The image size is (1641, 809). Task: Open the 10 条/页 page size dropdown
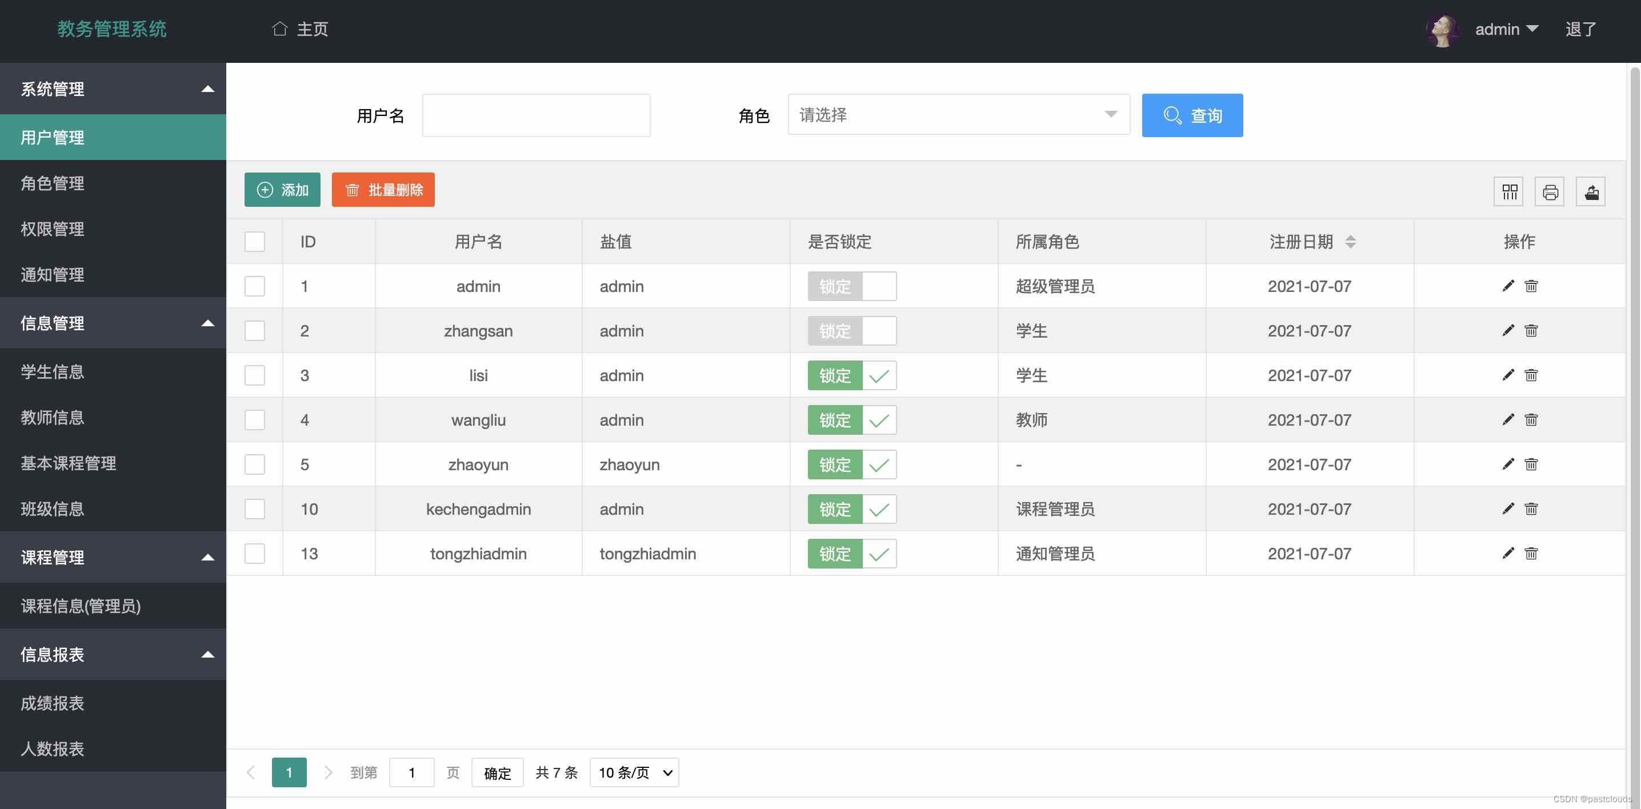pyautogui.click(x=634, y=772)
